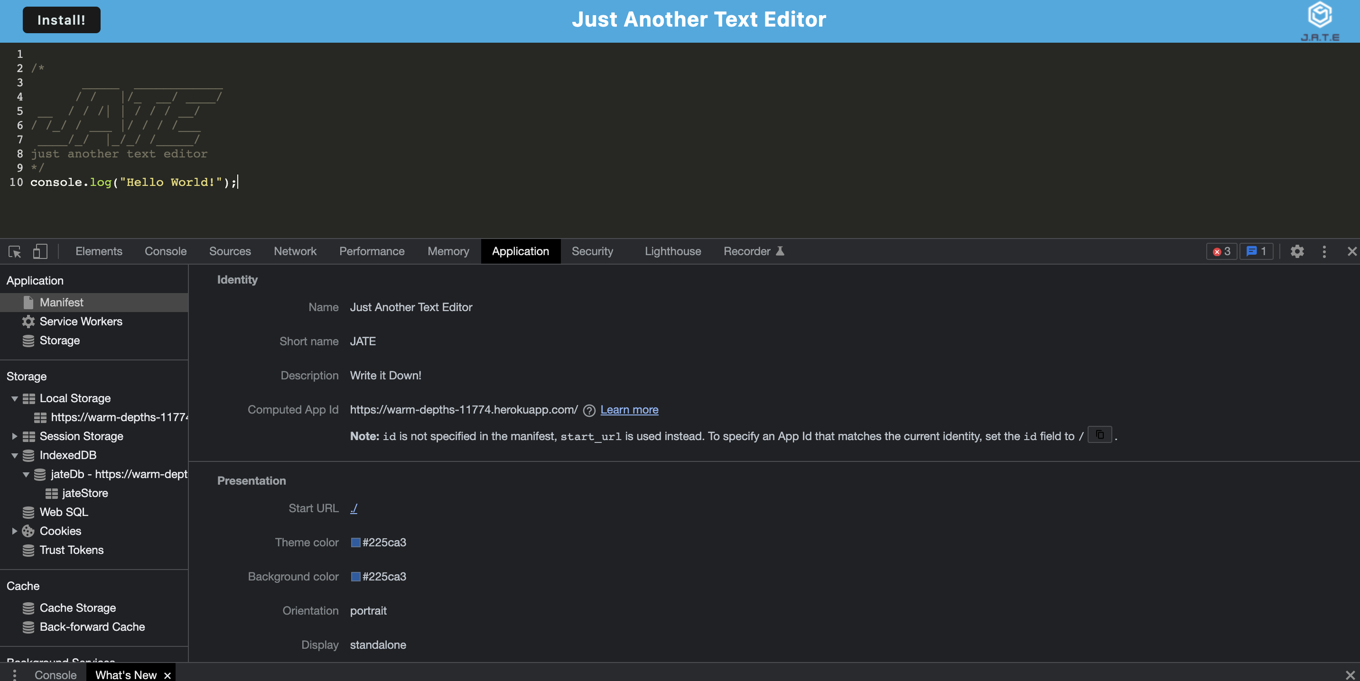
Task: Click the red errors count badge
Action: tap(1221, 252)
